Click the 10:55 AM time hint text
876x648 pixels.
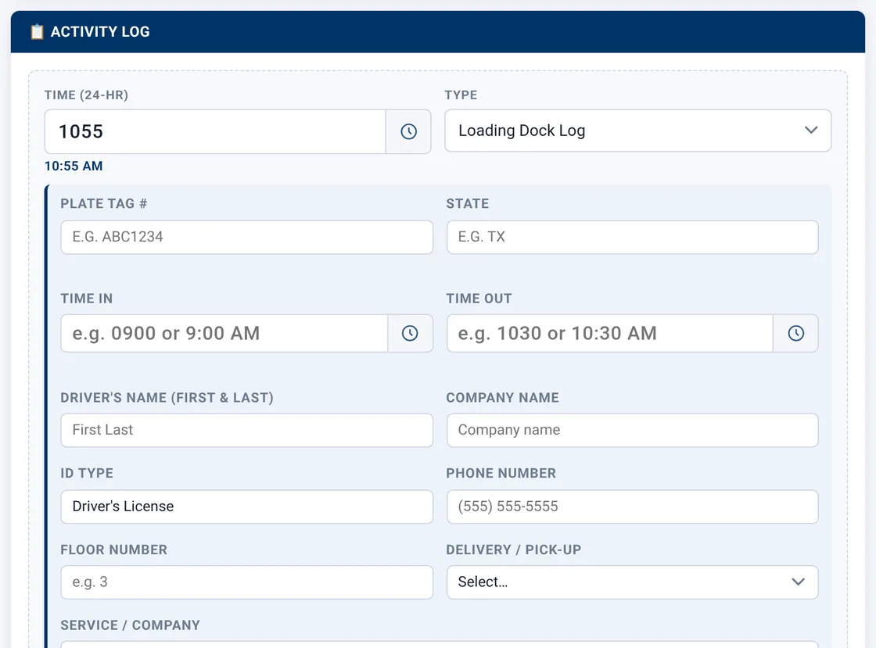(74, 166)
